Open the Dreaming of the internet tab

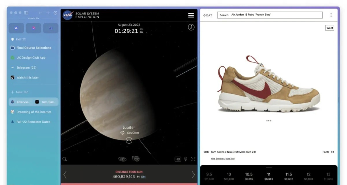point(34,112)
